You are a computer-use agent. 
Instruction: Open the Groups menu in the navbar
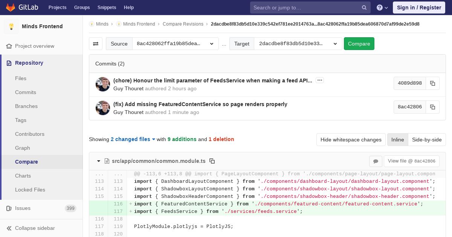point(82,8)
